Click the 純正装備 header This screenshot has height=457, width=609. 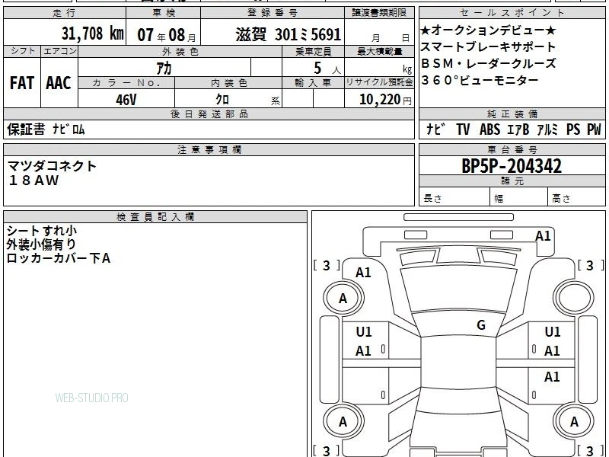pos(512,113)
